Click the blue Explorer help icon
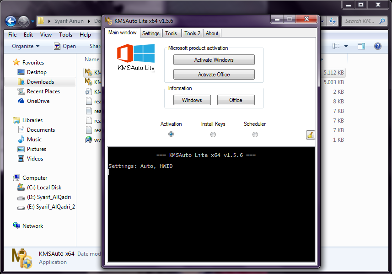 [x=378, y=46]
